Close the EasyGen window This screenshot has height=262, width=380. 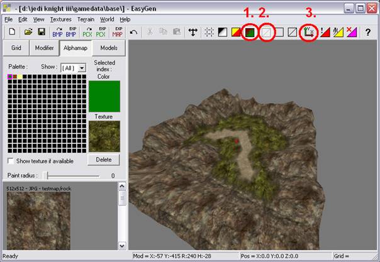tap(372, 8)
